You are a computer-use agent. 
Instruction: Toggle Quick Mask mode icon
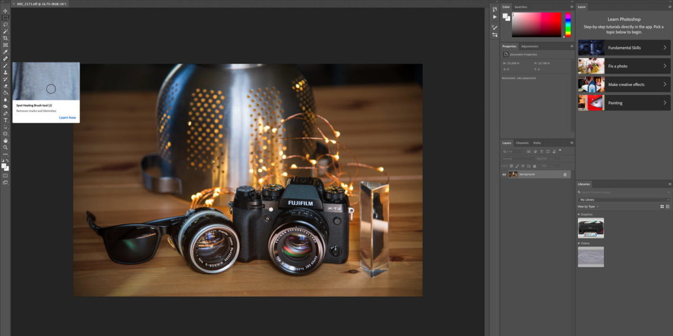pyautogui.click(x=5, y=176)
